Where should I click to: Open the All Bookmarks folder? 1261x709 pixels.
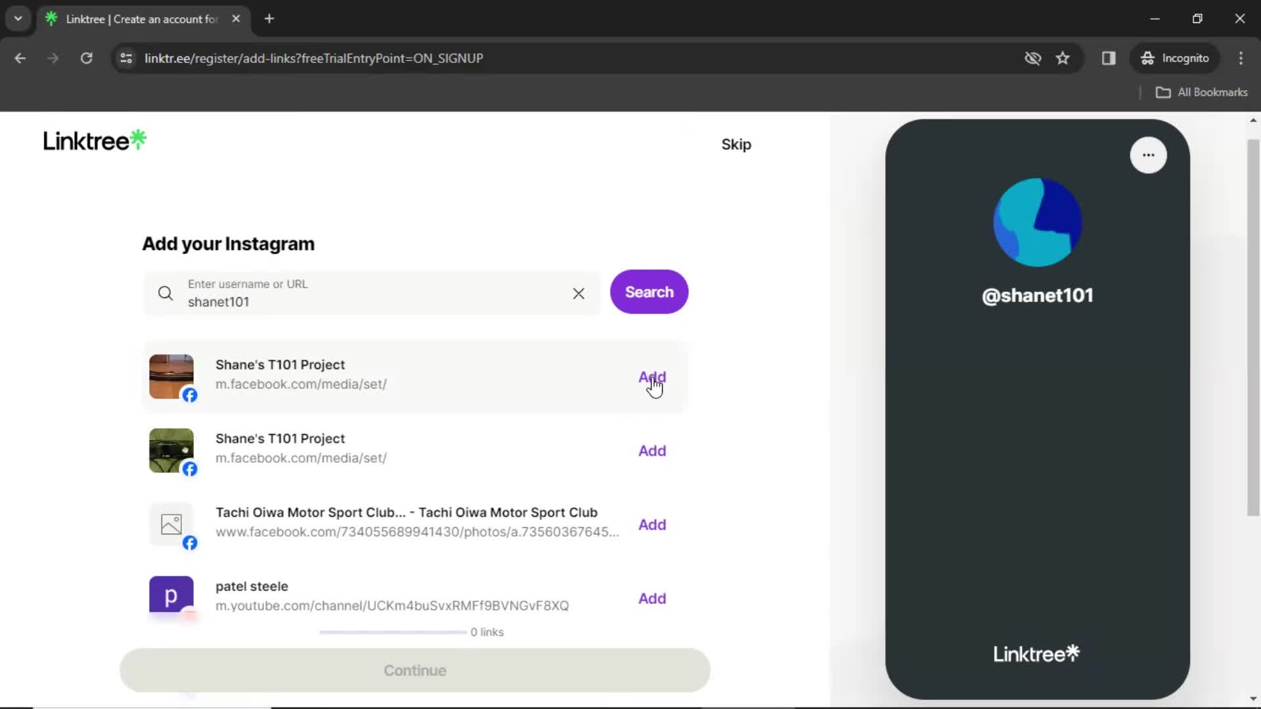(x=1201, y=93)
